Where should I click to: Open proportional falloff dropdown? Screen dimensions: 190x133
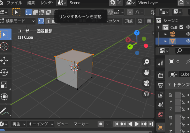pyautogui.click(x=139, y=12)
